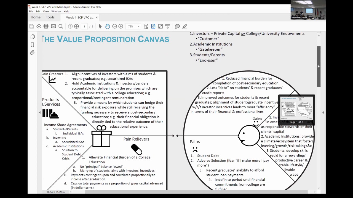Viewport: 353px width, 198px height.
Task: Click the vertical scrollbar down arrow
Action: 319,188
